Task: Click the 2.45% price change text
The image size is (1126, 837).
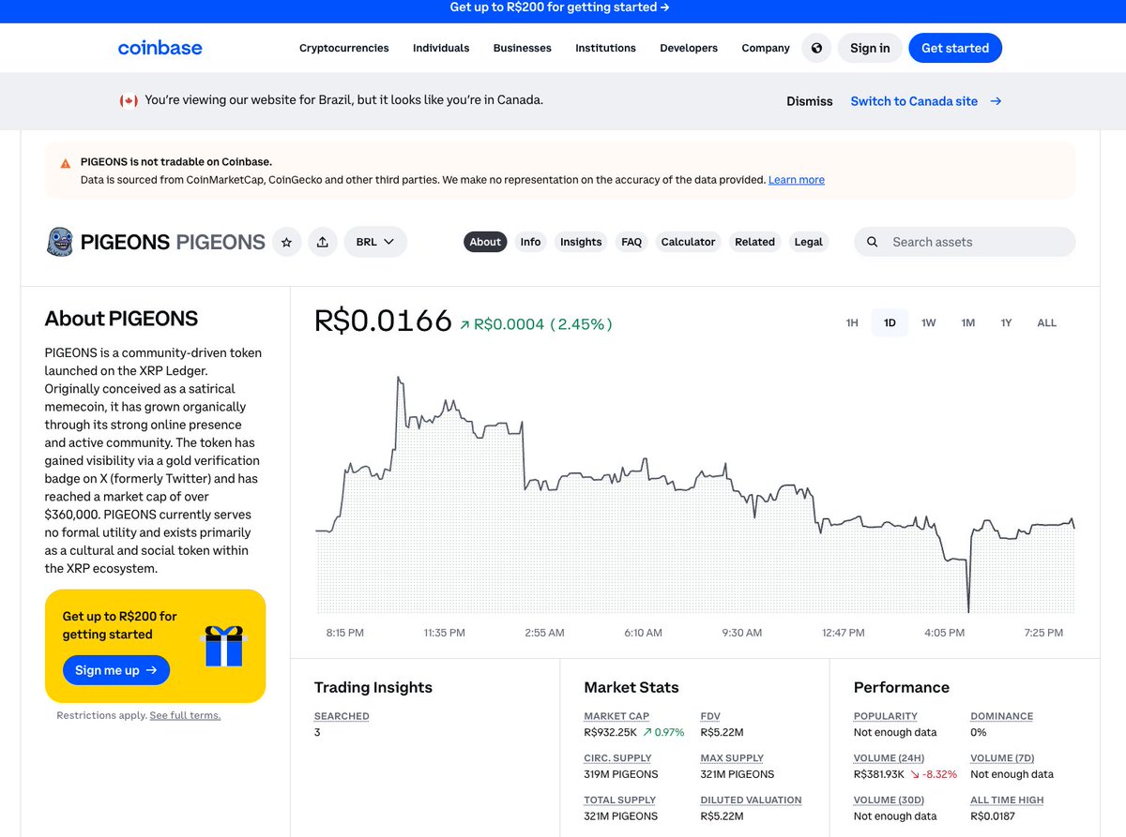Action: pyautogui.click(x=581, y=324)
